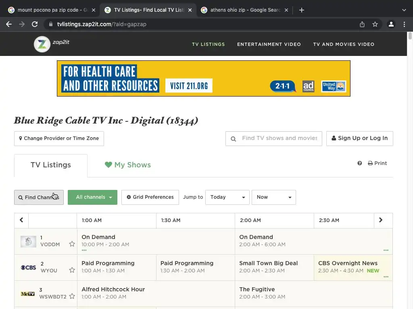
Task: Bookmark this page with star icon
Action: pos(375,24)
